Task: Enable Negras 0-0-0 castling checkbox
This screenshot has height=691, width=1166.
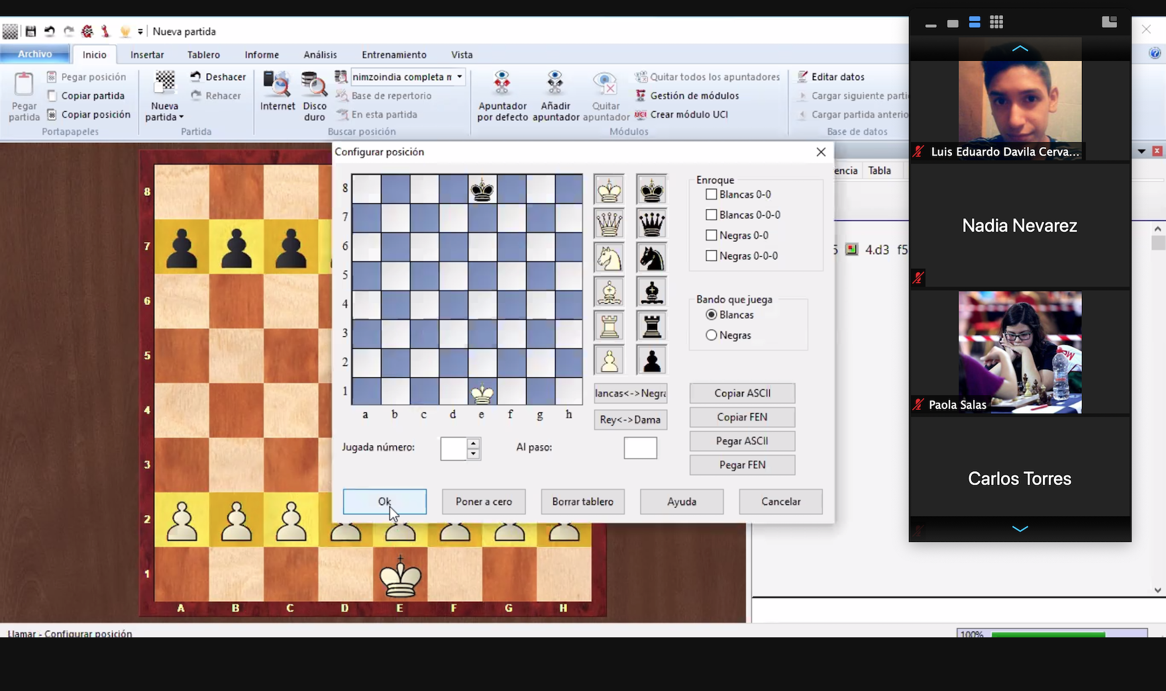Action: pos(712,256)
